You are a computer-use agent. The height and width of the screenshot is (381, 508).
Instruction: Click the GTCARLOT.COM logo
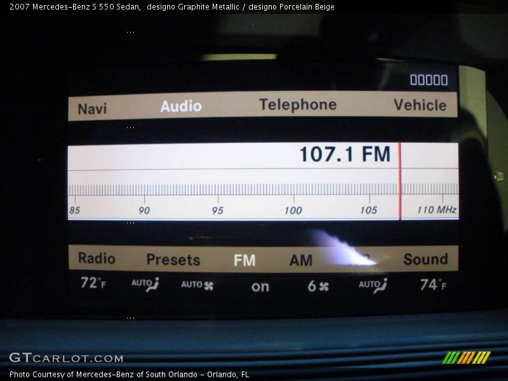(x=67, y=358)
